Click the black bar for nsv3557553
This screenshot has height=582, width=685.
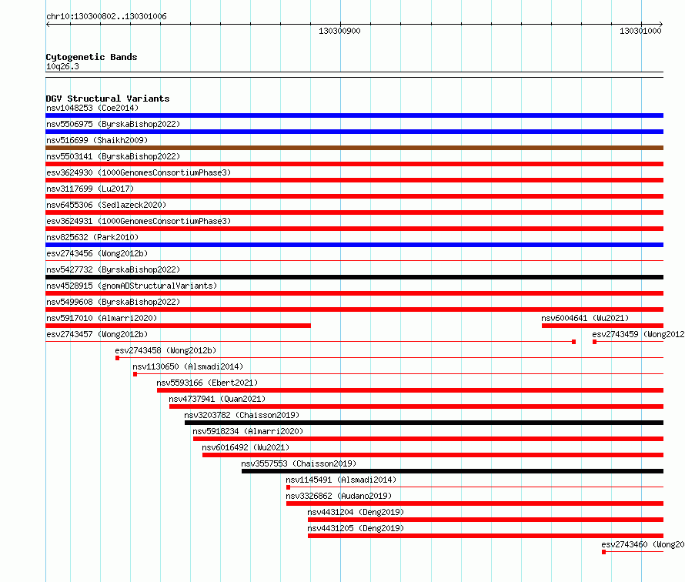coord(452,471)
